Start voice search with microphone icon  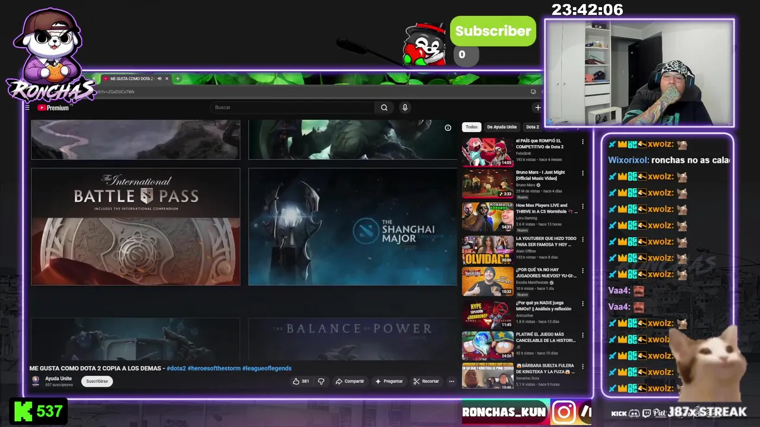pyautogui.click(x=405, y=107)
